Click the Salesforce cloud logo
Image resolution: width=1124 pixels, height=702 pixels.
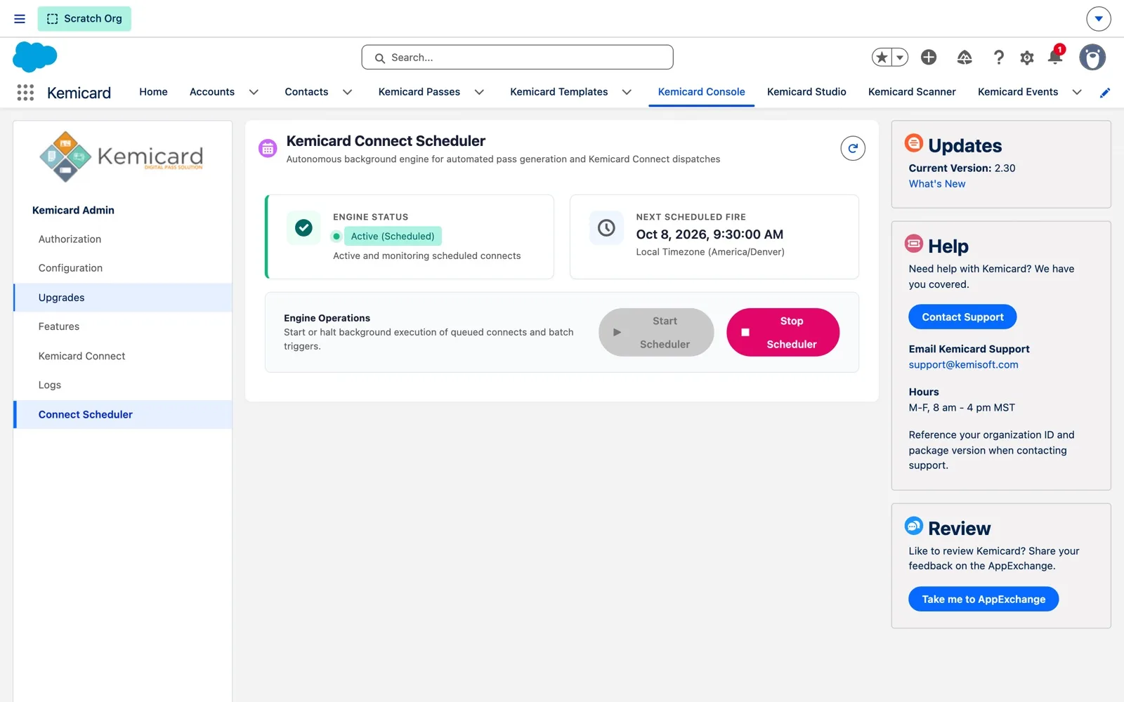[x=34, y=57]
